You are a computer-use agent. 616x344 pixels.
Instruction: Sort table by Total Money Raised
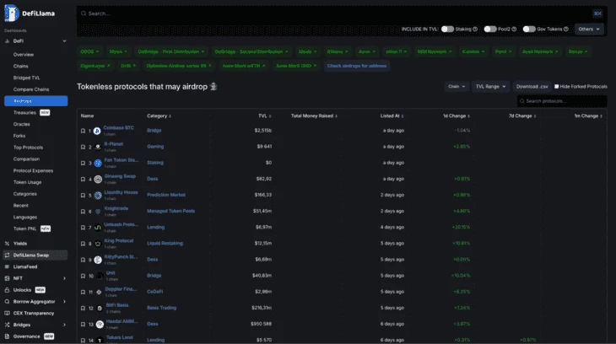tap(314, 116)
